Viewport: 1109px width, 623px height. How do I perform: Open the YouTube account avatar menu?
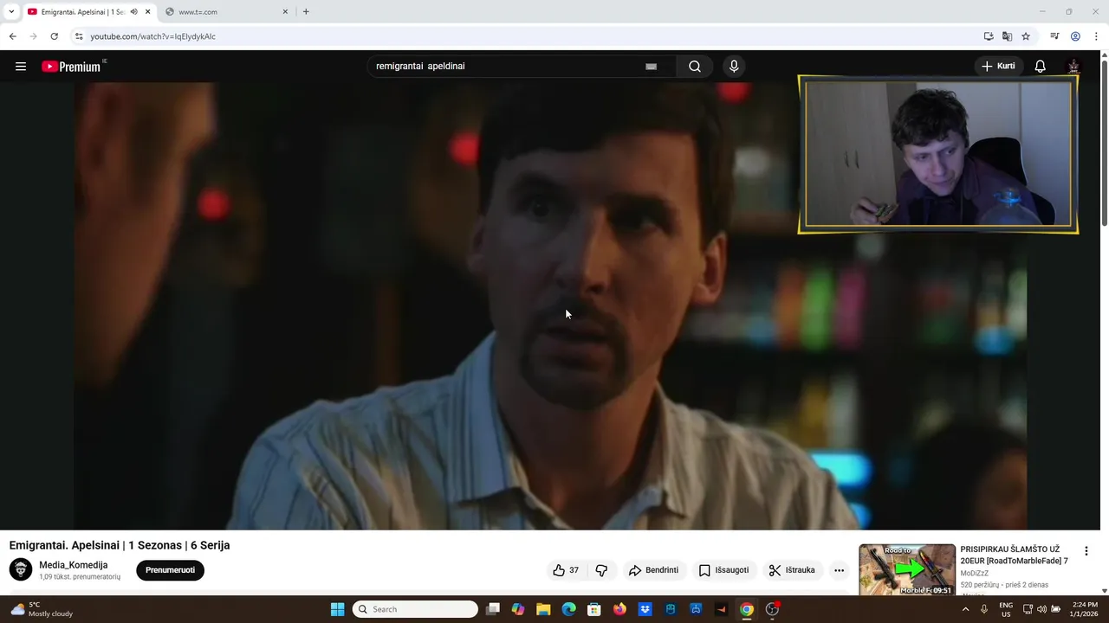1073,67
